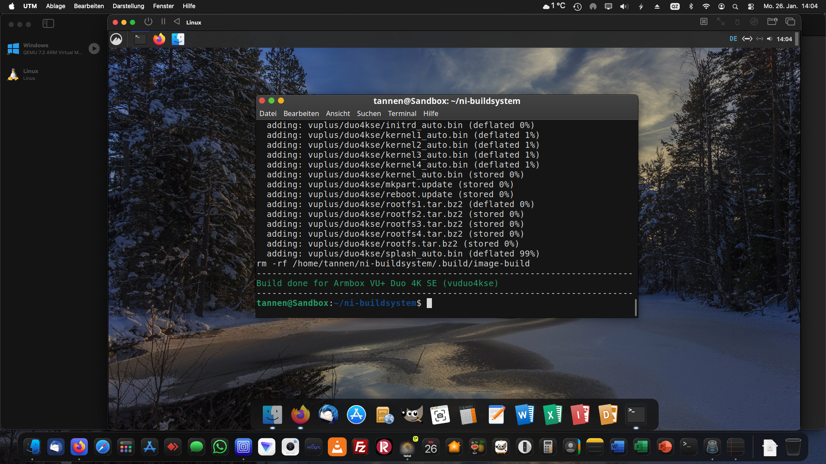
Task: Start the Windows virtual machine with play button
Action: [94, 49]
